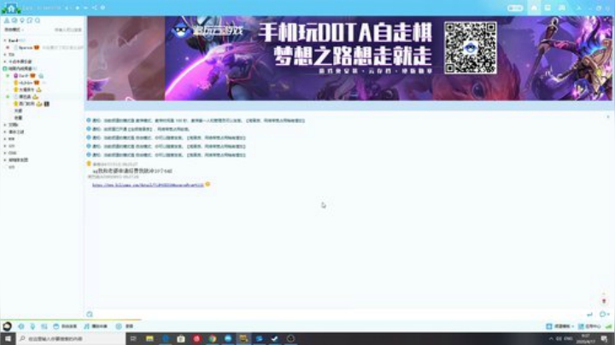
Task: Open Task View on the taskbar
Action: (x=133, y=338)
